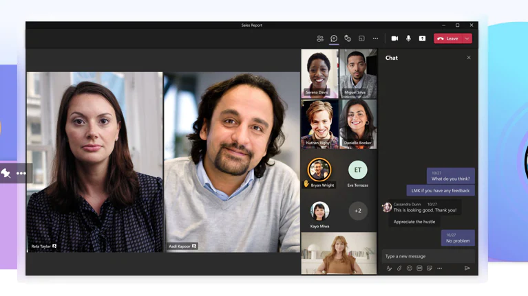Expand the Leave button dropdown arrow
Screen dimensions: 528x296
click(x=467, y=38)
